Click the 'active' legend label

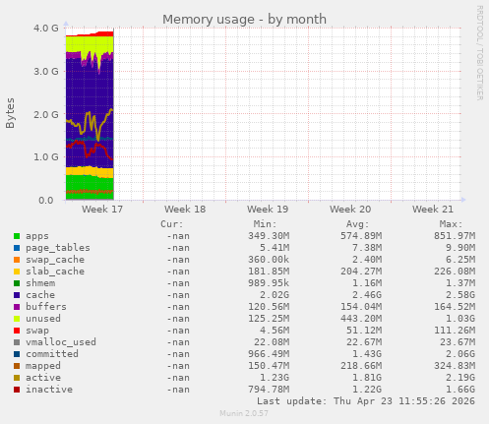43,378
